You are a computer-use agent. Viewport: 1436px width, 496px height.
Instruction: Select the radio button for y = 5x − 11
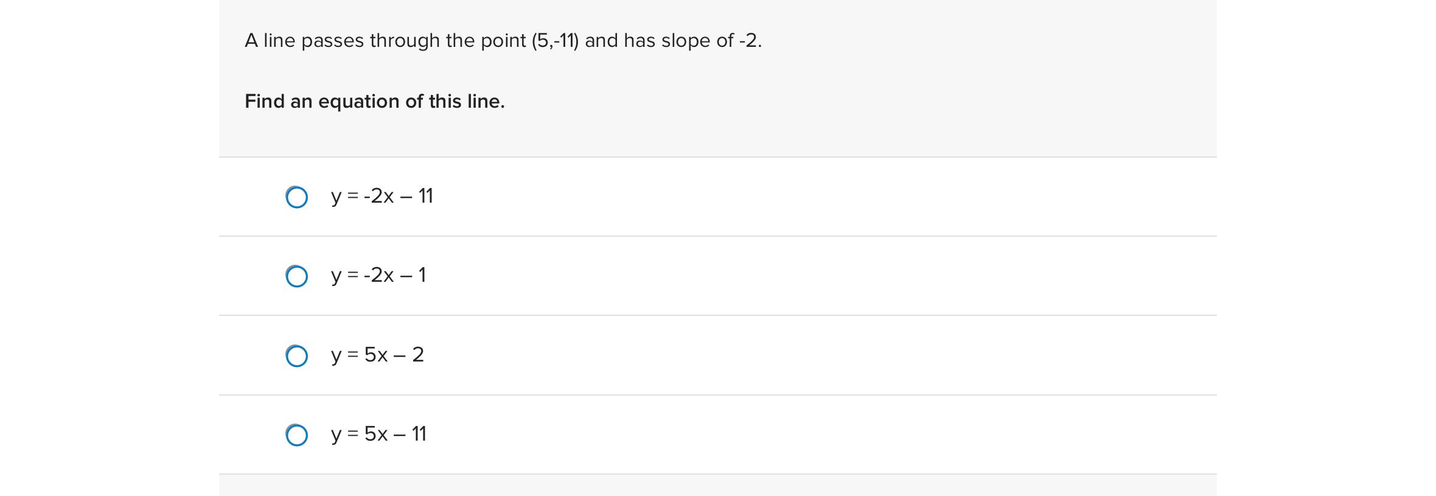(298, 434)
